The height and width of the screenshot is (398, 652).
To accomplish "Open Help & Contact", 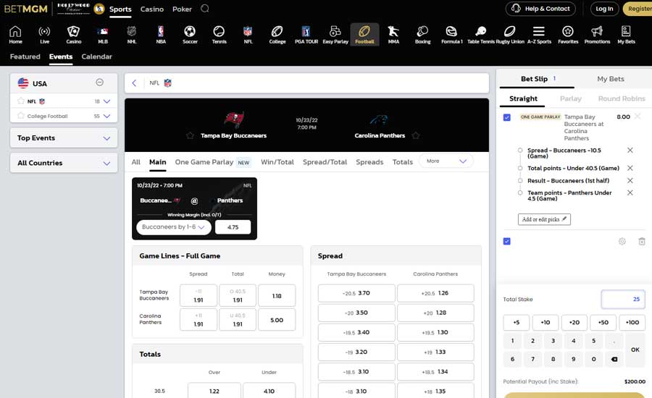I will coord(540,9).
